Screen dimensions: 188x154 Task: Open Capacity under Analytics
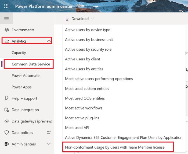19,53
